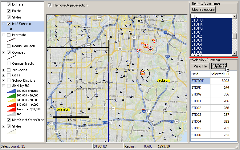Click the STD04 row in Selection Summary
The height and width of the screenshot is (150, 240).
click(210, 121)
